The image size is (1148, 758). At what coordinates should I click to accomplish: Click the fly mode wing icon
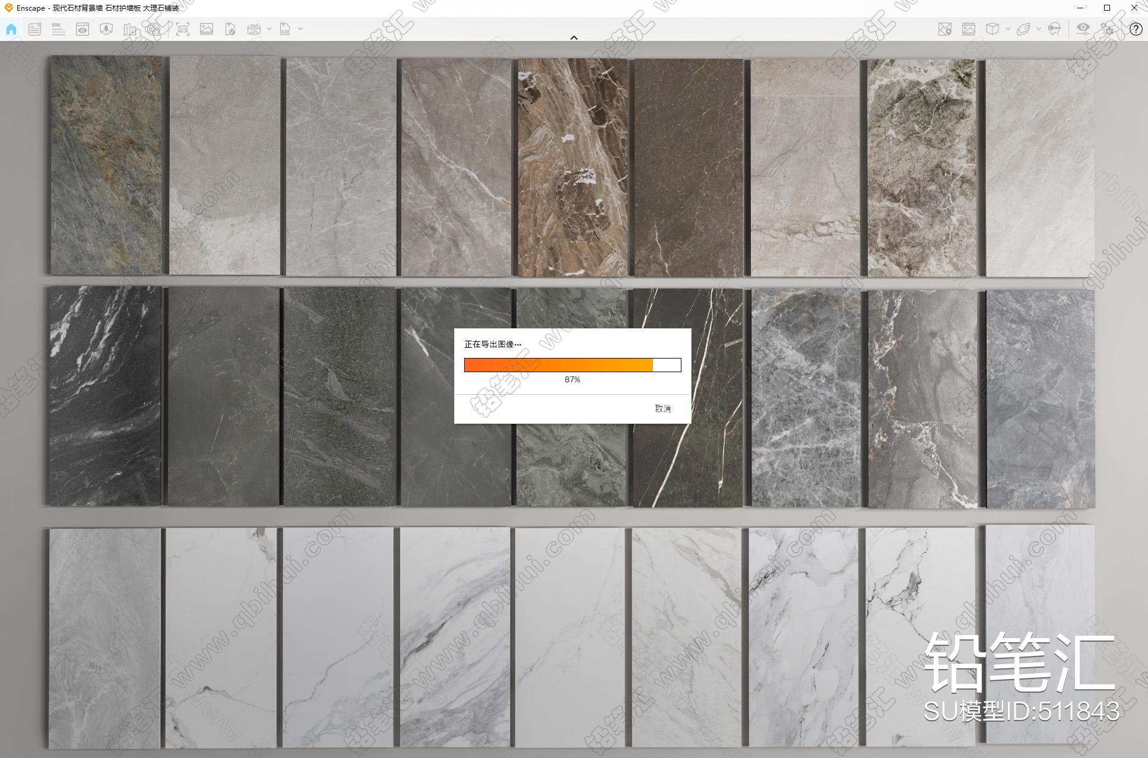(x=1023, y=29)
